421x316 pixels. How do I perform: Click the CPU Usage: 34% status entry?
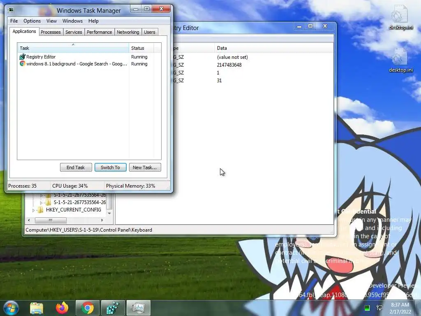70,186
